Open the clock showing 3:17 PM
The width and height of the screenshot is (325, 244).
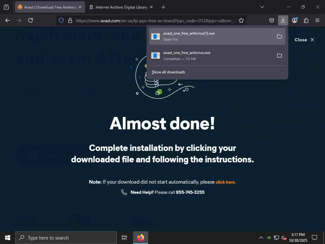[x=298, y=238]
